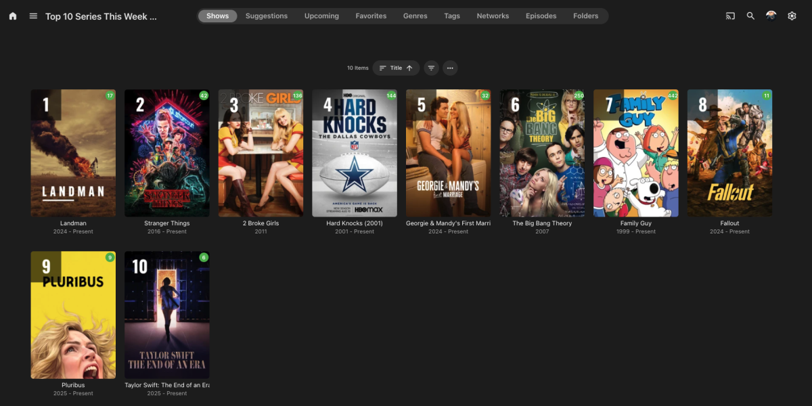The width and height of the screenshot is (812, 406).
Task: Open Georgie & Mandy's First Marriage poster
Action: [449, 153]
